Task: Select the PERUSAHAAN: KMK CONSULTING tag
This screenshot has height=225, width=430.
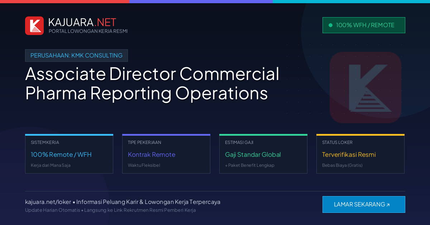Action: pyautogui.click(x=76, y=55)
